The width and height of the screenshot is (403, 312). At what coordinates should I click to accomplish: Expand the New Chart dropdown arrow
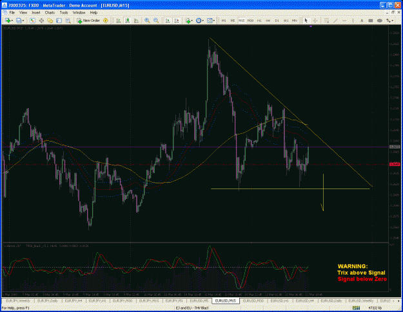coord(12,21)
